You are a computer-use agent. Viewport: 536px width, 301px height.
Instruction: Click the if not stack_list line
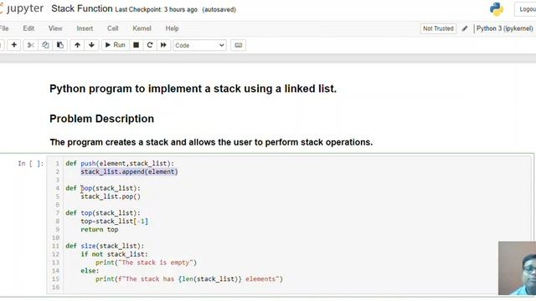pyautogui.click(x=114, y=254)
